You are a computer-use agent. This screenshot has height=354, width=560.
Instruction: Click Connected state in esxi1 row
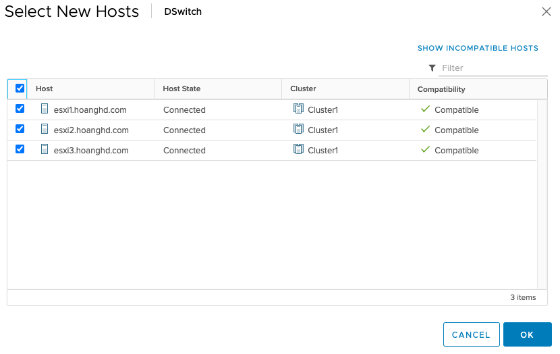[x=184, y=109]
